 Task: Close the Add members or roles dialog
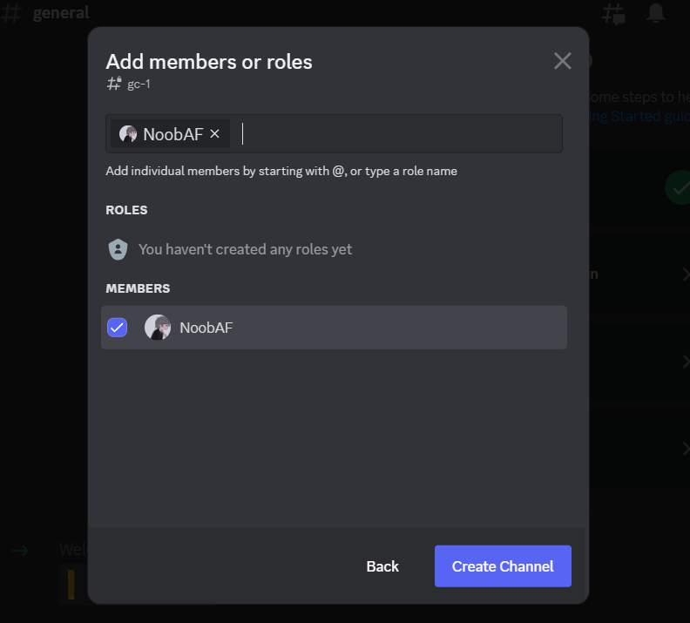[x=563, y=61]
